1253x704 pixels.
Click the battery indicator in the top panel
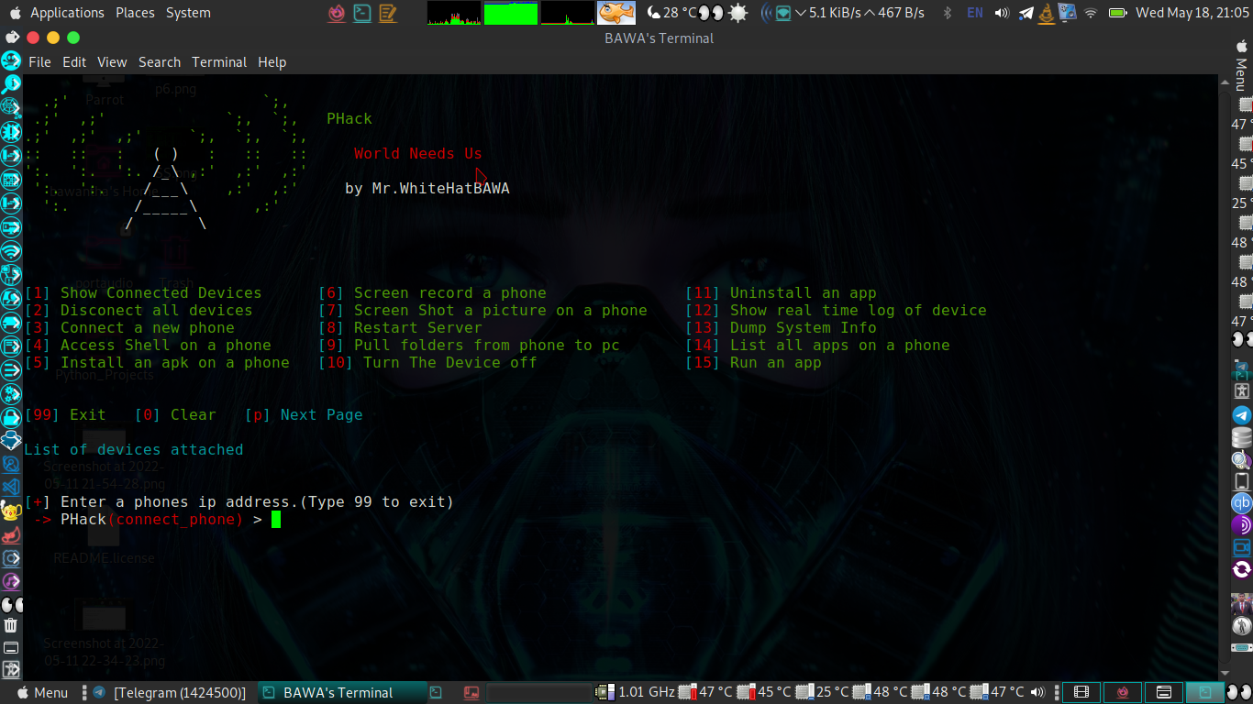(x=1119, y=13)
